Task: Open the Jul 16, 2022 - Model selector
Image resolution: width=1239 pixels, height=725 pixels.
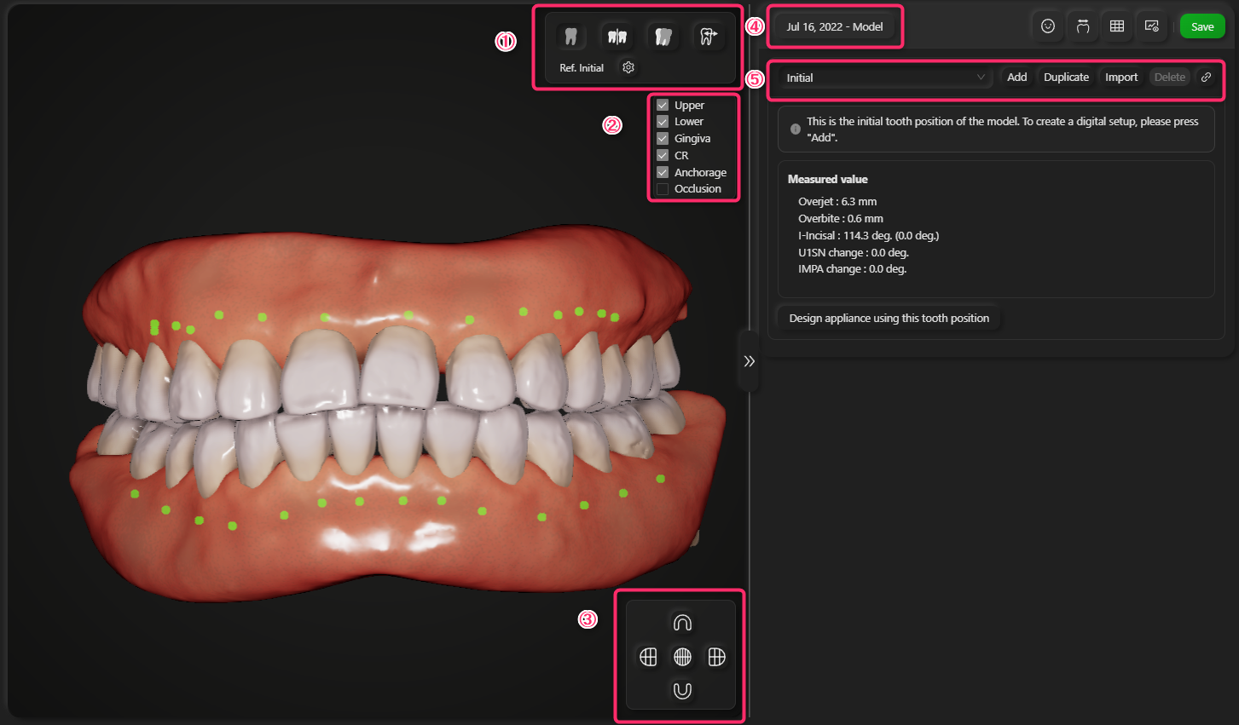Action: click(x=835, y=27)
